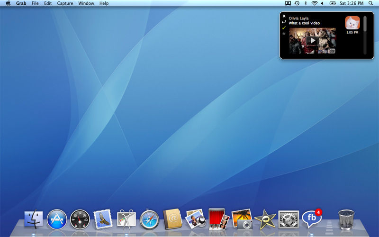The width and height of the screenshot is (379, 237).
Task: Launch iMovie from the Dock
Action: coord(265,219)
